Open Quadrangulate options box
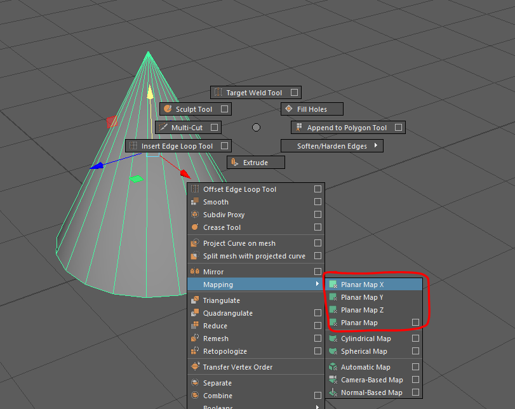This screenshot has height=409, width=515. coord(318,312)
